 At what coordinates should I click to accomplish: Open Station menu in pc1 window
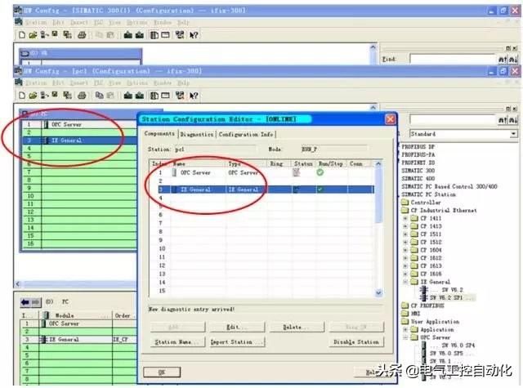[x=36, y=83]
